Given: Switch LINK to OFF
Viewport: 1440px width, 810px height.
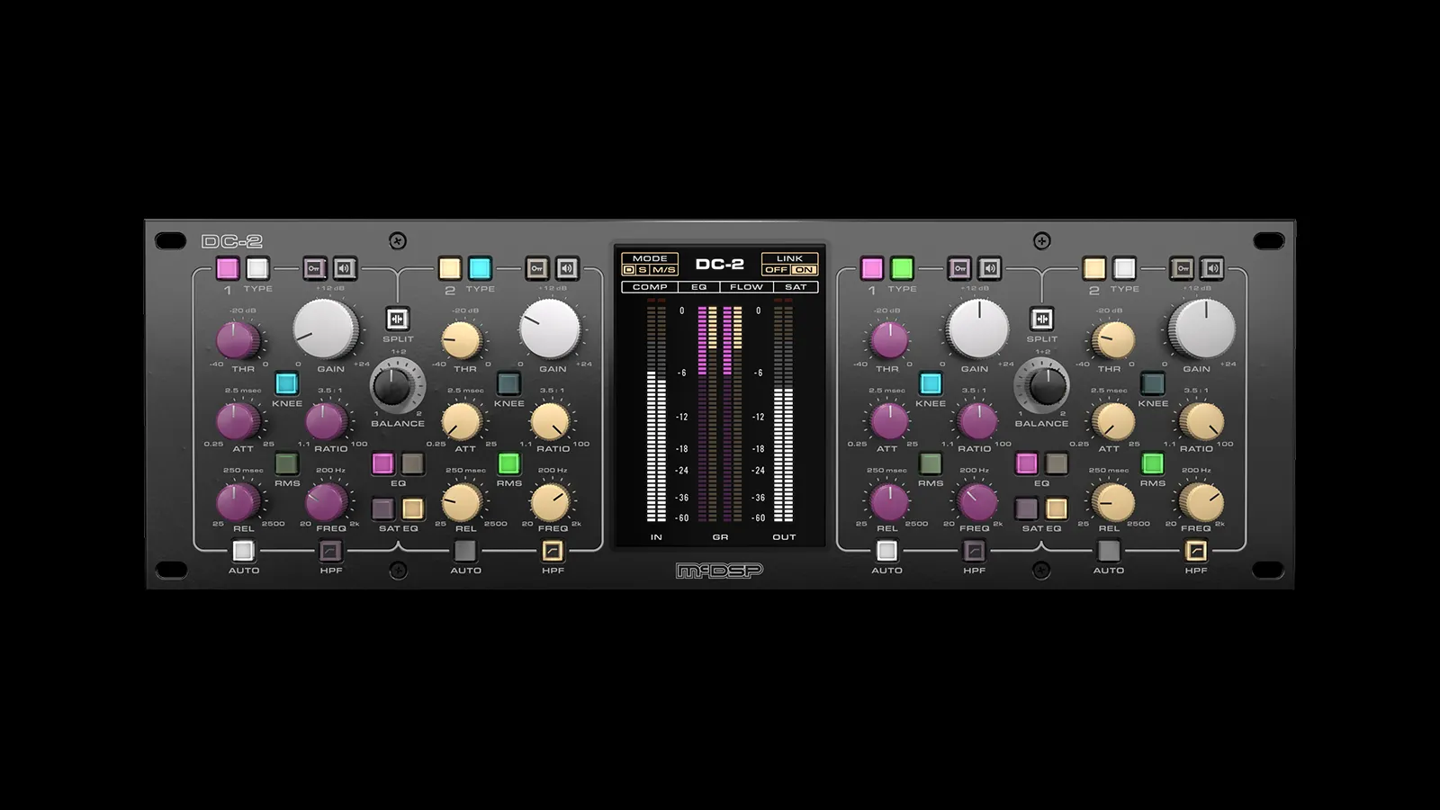Looking at the screenshot, I should (x=776, y=270).
